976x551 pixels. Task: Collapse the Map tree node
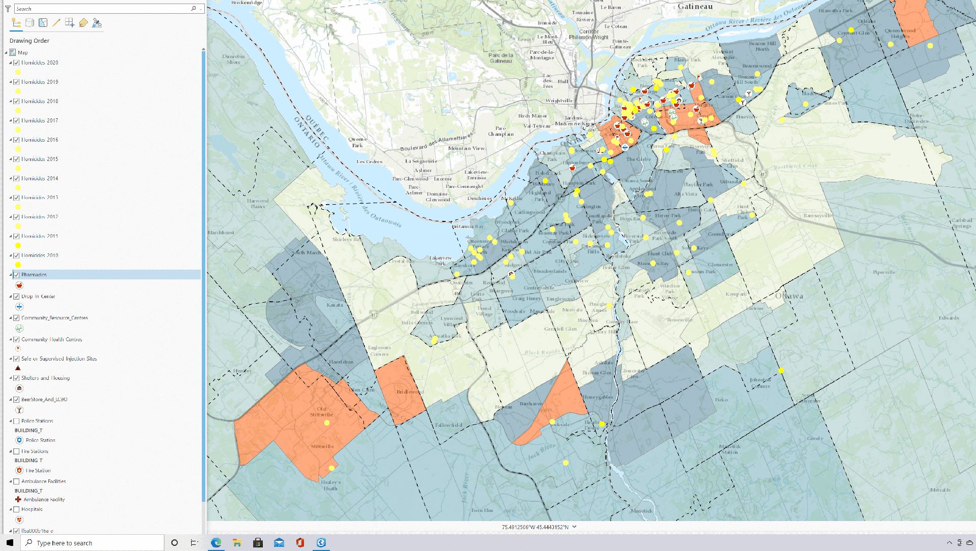click(6, 52)
